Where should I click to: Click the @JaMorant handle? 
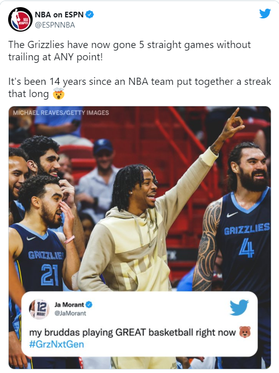(x=70, y=313)
